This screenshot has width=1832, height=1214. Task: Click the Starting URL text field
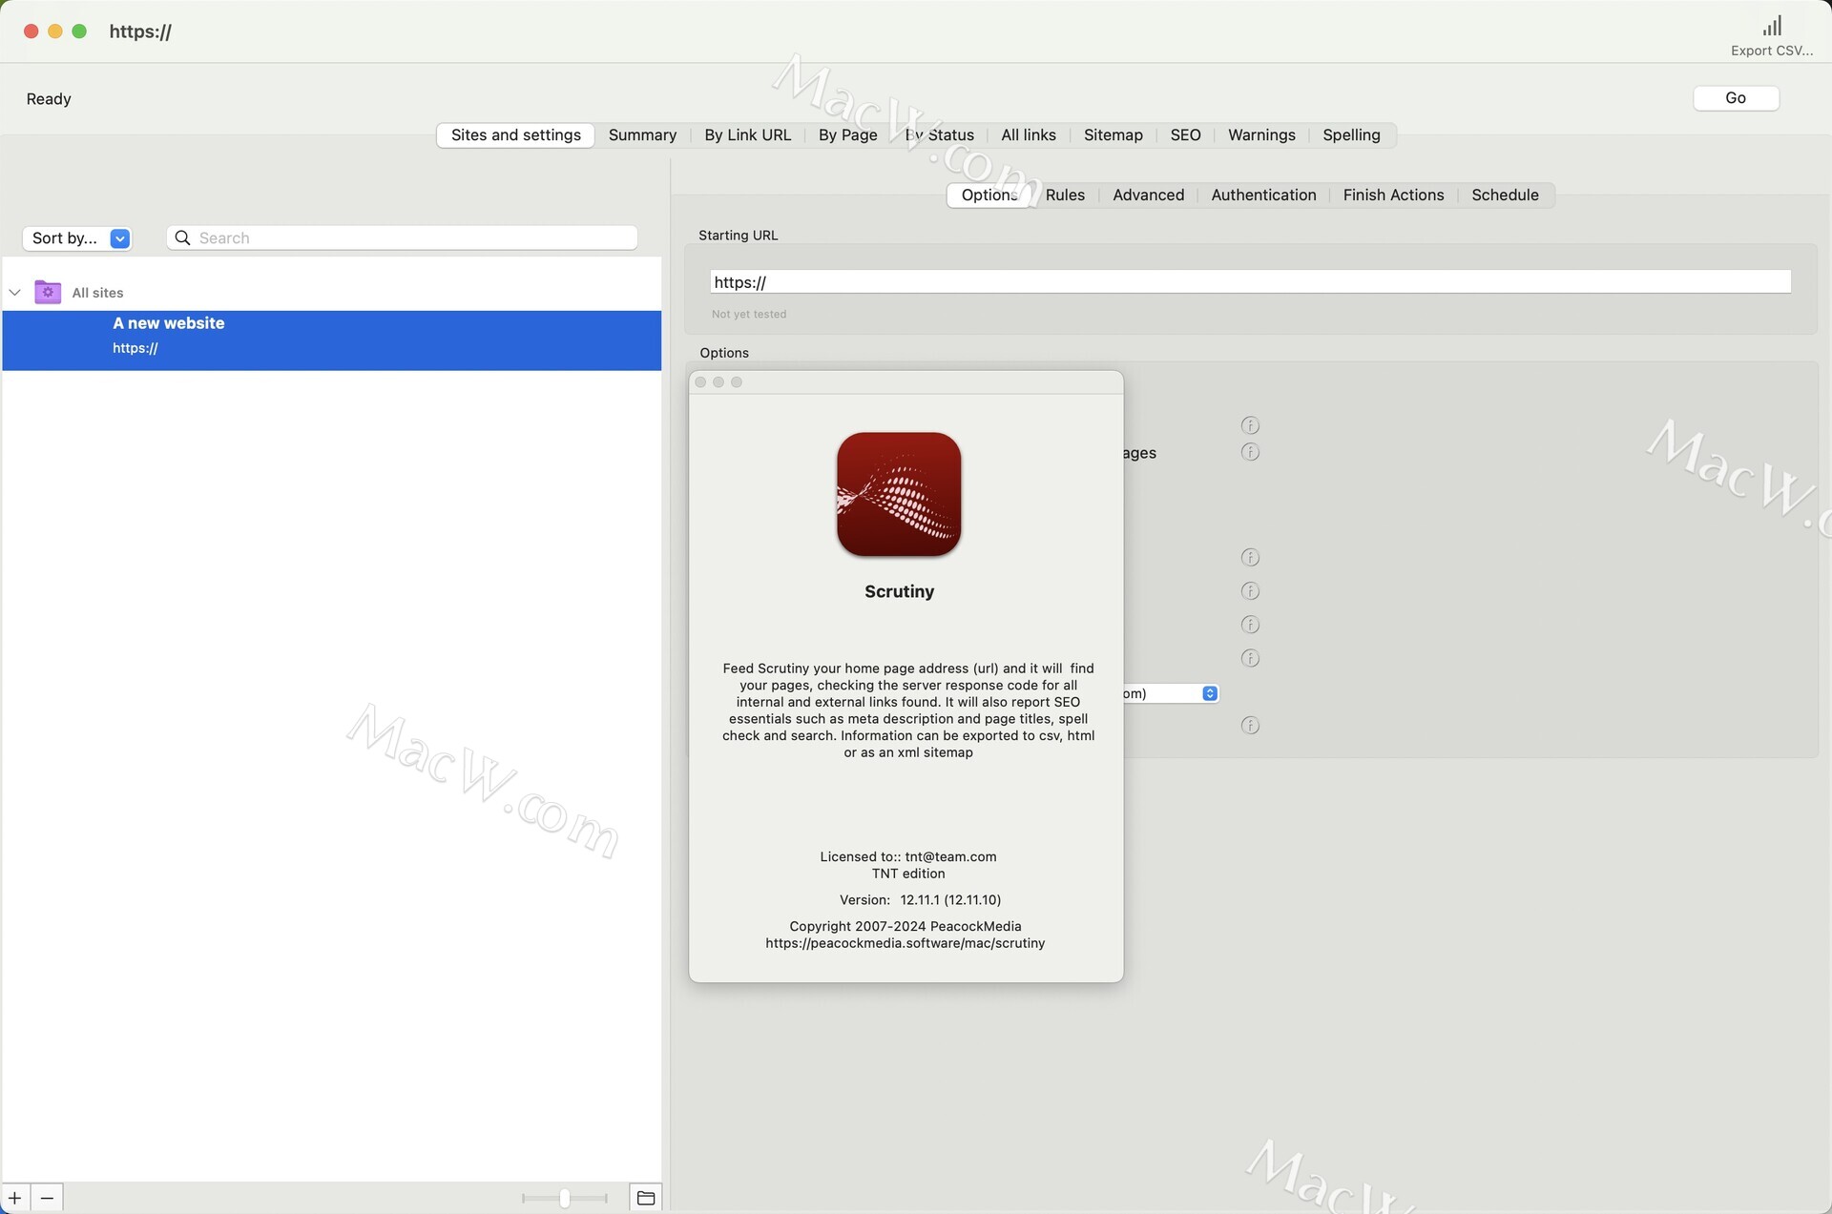[1250, 281]
